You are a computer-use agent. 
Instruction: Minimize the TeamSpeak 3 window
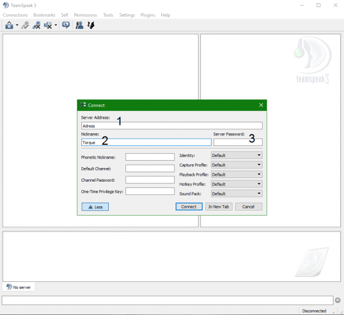click(x=302, y=5)
